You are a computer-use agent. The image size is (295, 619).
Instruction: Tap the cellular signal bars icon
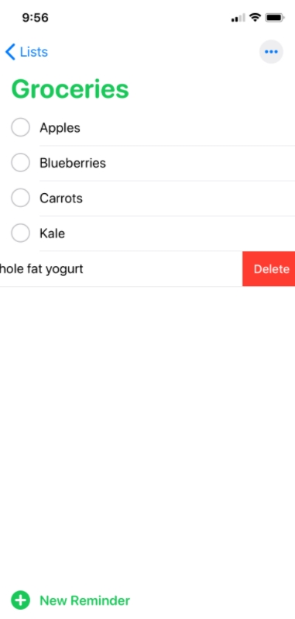click(x=238, y=18)
